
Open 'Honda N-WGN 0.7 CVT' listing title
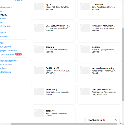pos(58,71)
